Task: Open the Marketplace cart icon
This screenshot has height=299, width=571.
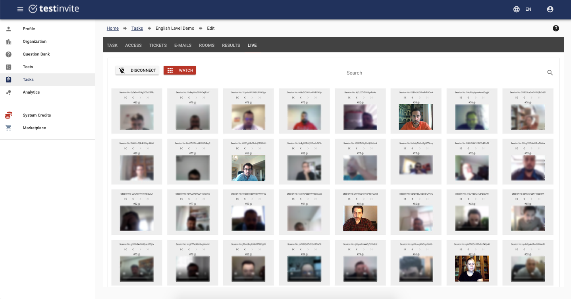Action: click(x=8, y=128)
